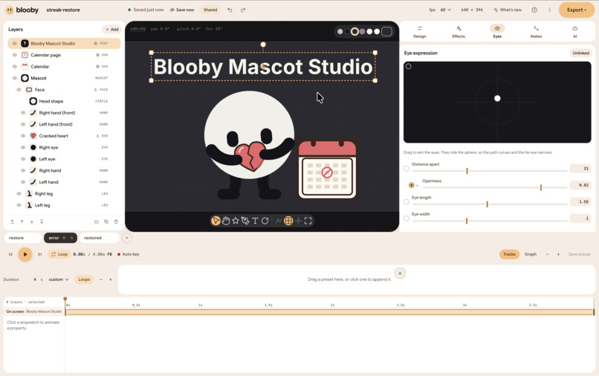Click the plus to append a preset
The image size is (599, 376).
coord(400,273)
